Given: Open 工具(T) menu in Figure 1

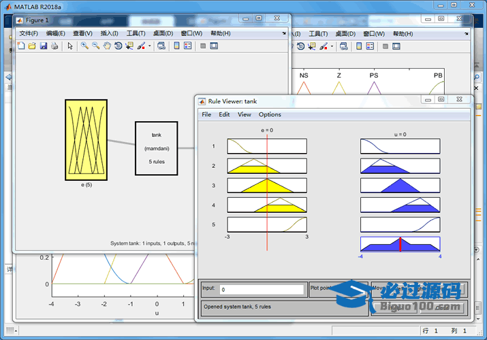Looking at the screenshot, I should click(136, 33).
